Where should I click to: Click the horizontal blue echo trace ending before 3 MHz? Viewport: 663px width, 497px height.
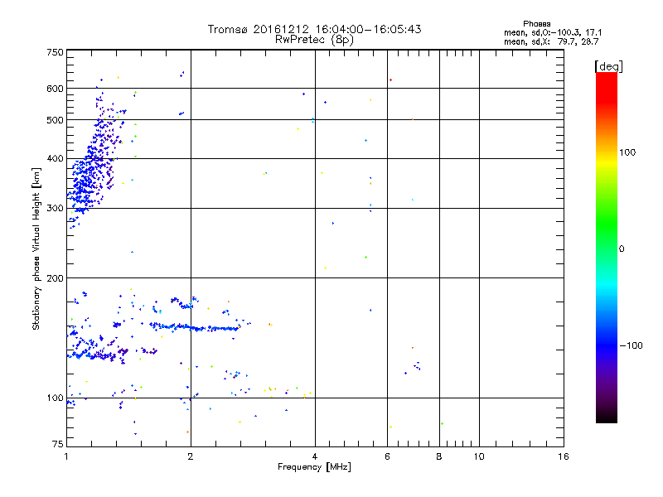(x=196, y=327)
